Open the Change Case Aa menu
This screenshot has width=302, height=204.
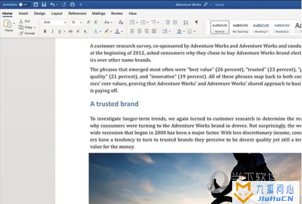click(x=108, y=23)
